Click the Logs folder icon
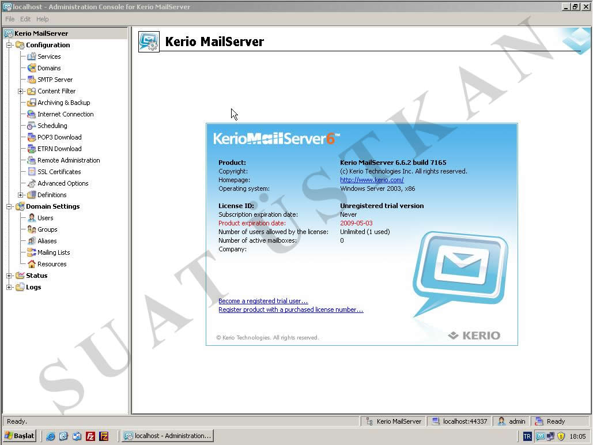 point(20,287)
